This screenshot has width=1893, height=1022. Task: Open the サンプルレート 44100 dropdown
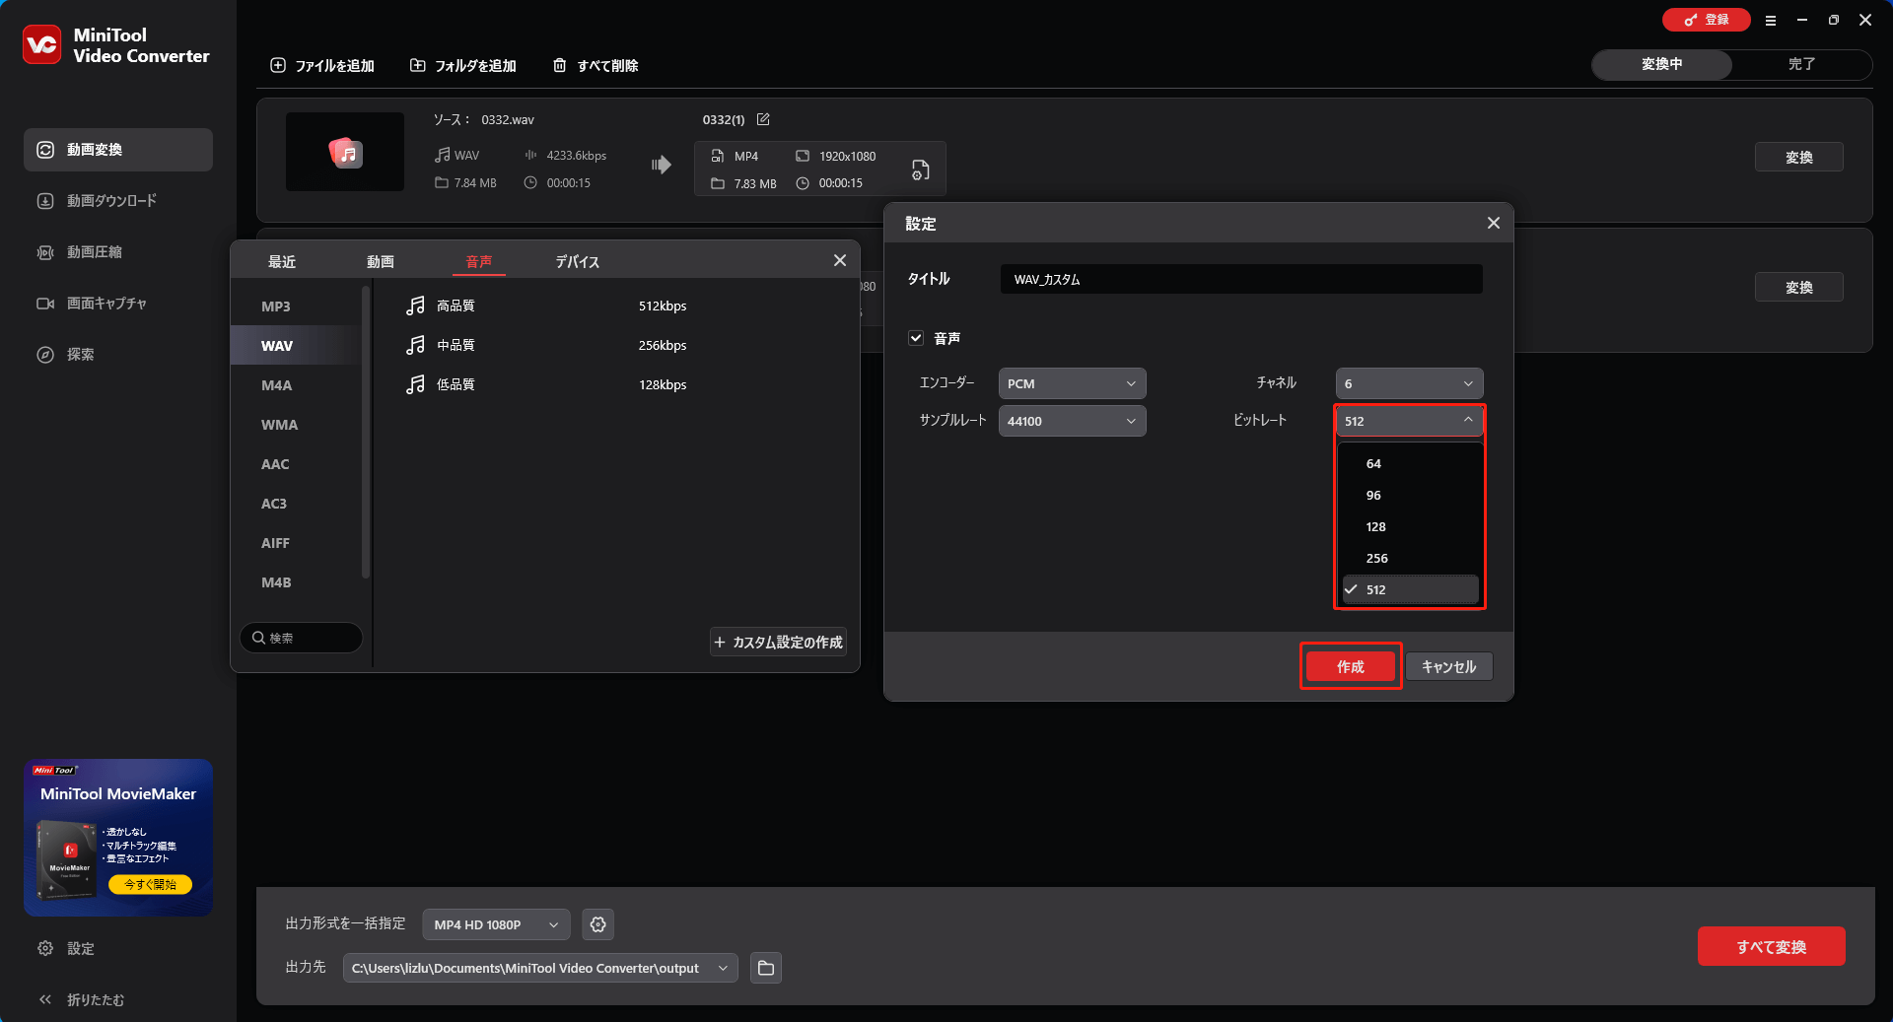pyautogui.click(x=1072, y=421)
